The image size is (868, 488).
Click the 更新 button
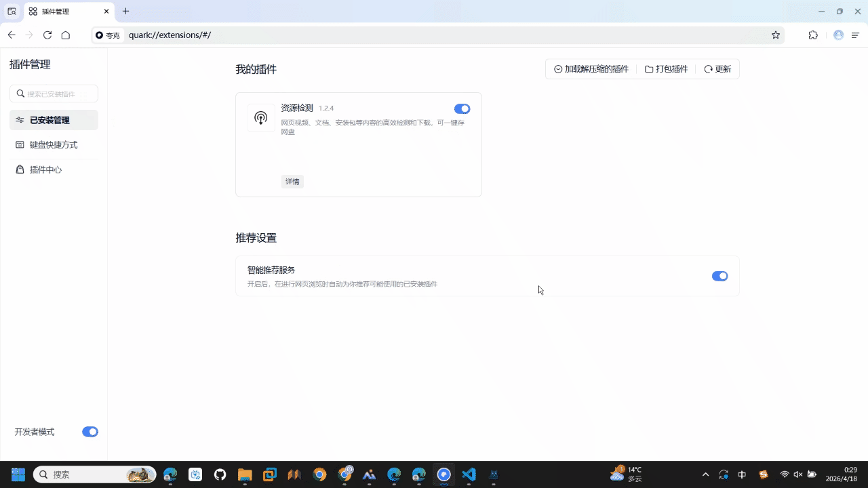tap(717, 69)
